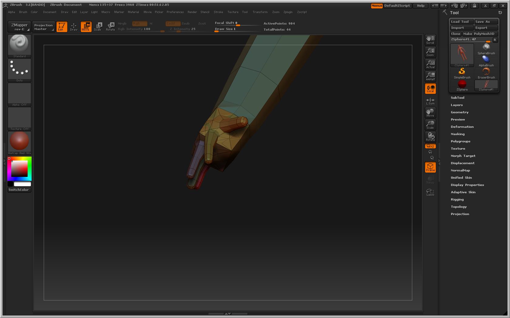
Task: Click the Save As button
Action: point(486,22)
